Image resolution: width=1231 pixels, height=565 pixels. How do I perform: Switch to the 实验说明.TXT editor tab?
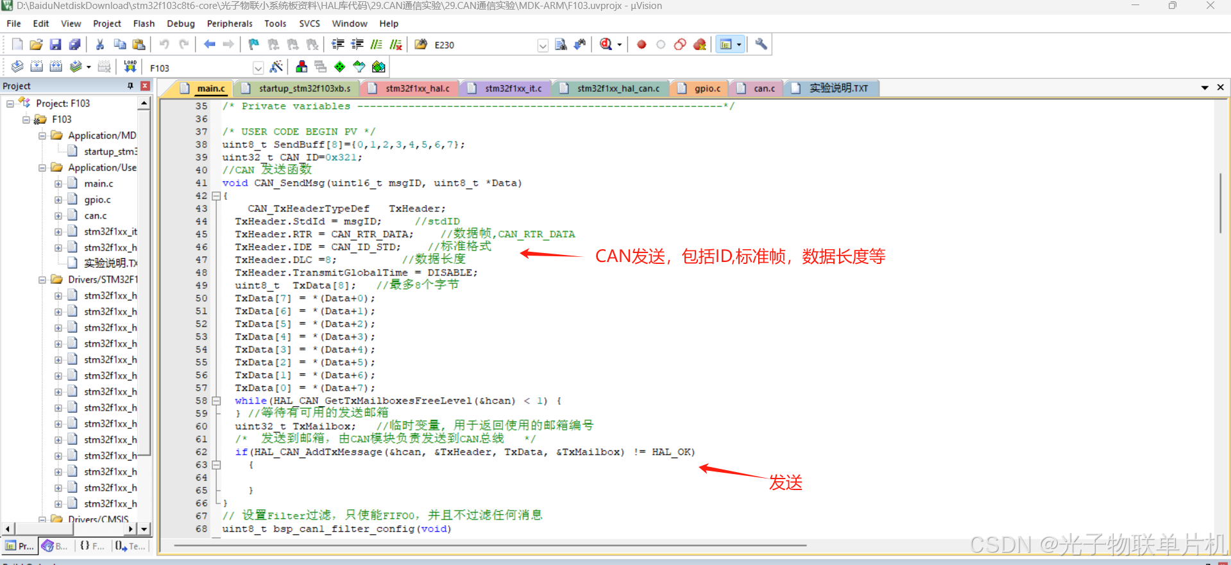tap(832, 88)
